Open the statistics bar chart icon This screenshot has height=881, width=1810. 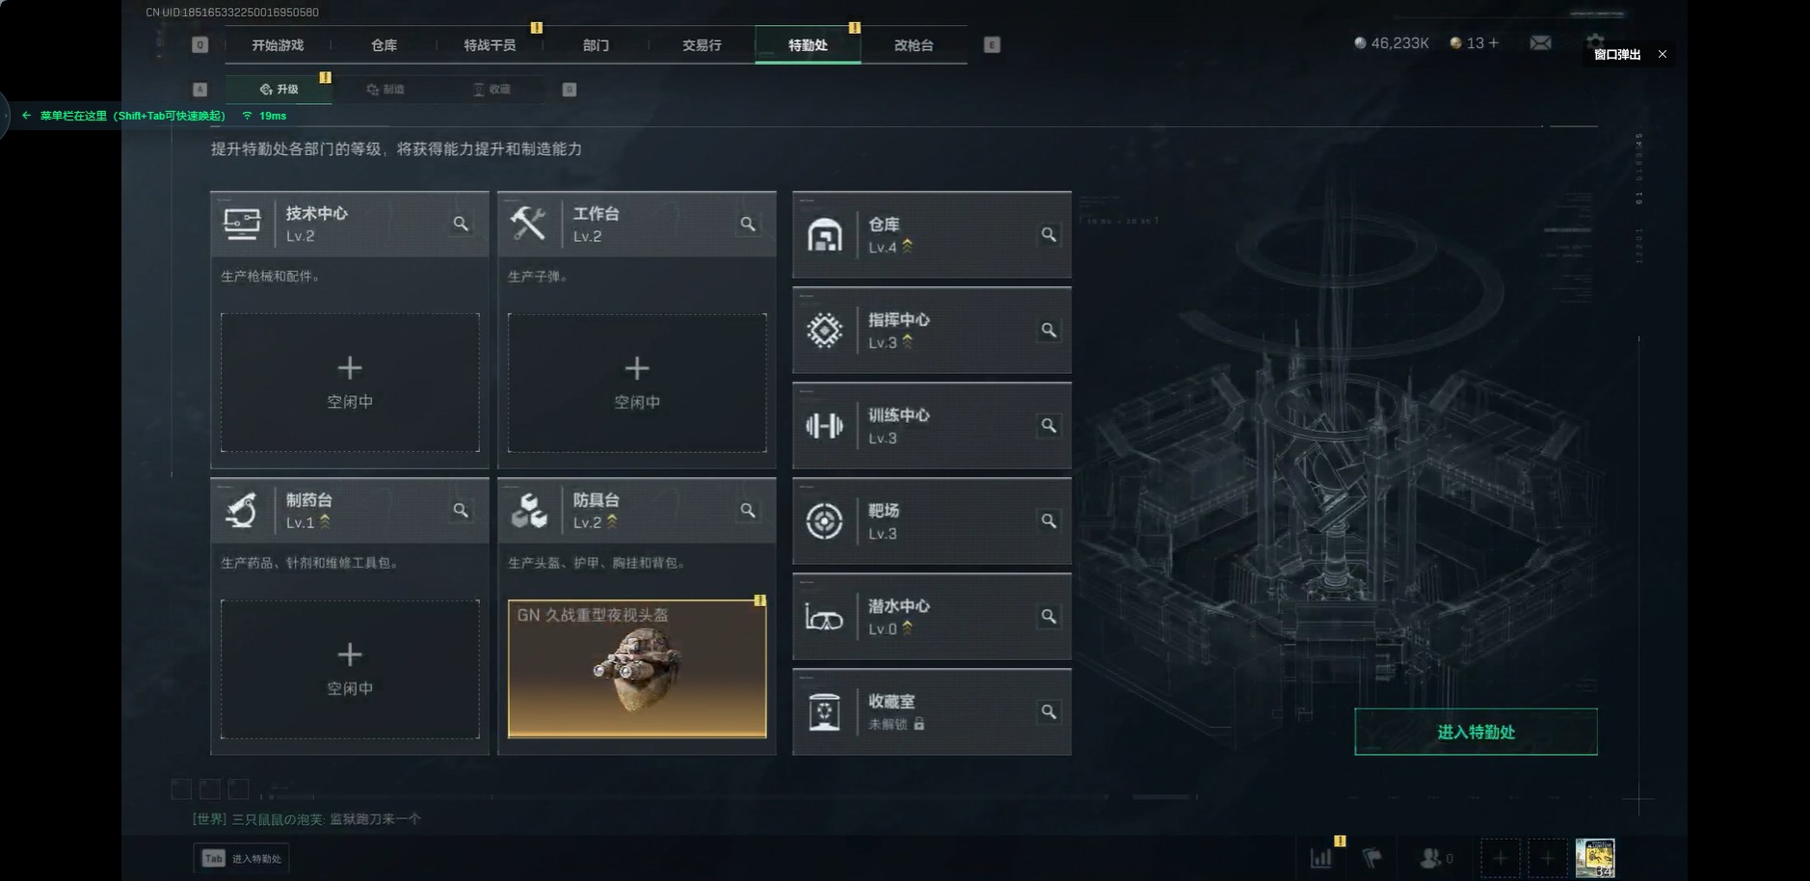coord(1321,857)
